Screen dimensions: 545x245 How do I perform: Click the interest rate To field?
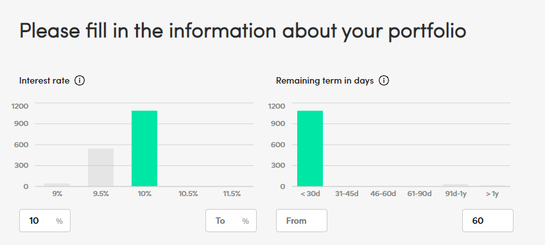tap(231, 221)
